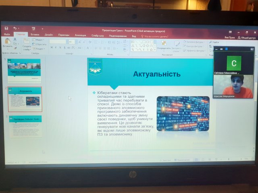Image resolution: width=258 pixels, height=193 pixels.
Task: Click the Undo arrow icon
Action: (x=15, y=28)
